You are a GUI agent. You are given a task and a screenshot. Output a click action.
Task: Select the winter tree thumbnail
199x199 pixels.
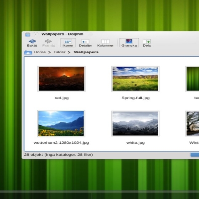(x=192, y=123)
